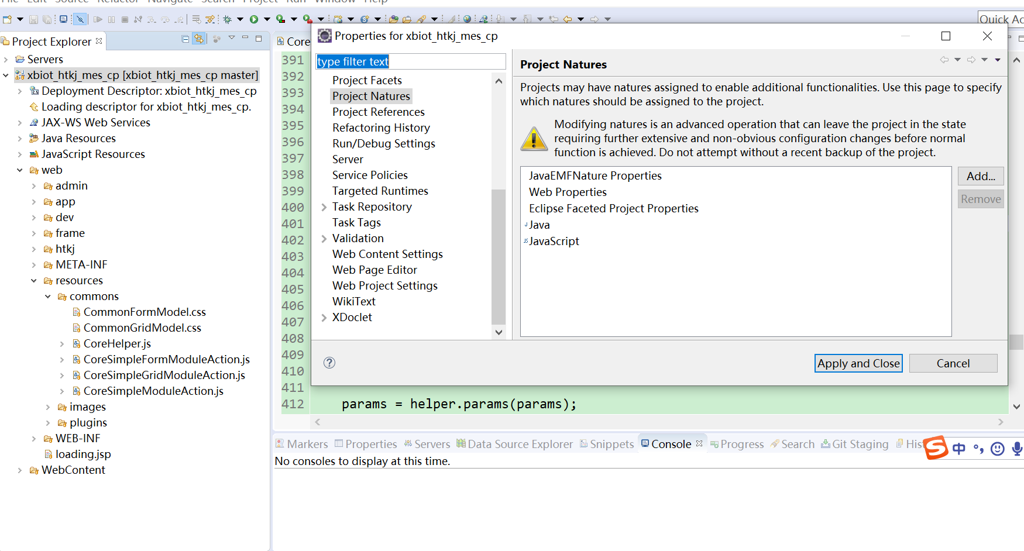Click the Link with Editor icon in Project Explorer

[x=198, y=39]
